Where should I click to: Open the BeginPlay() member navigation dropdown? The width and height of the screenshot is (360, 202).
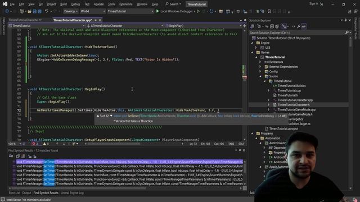203,26
